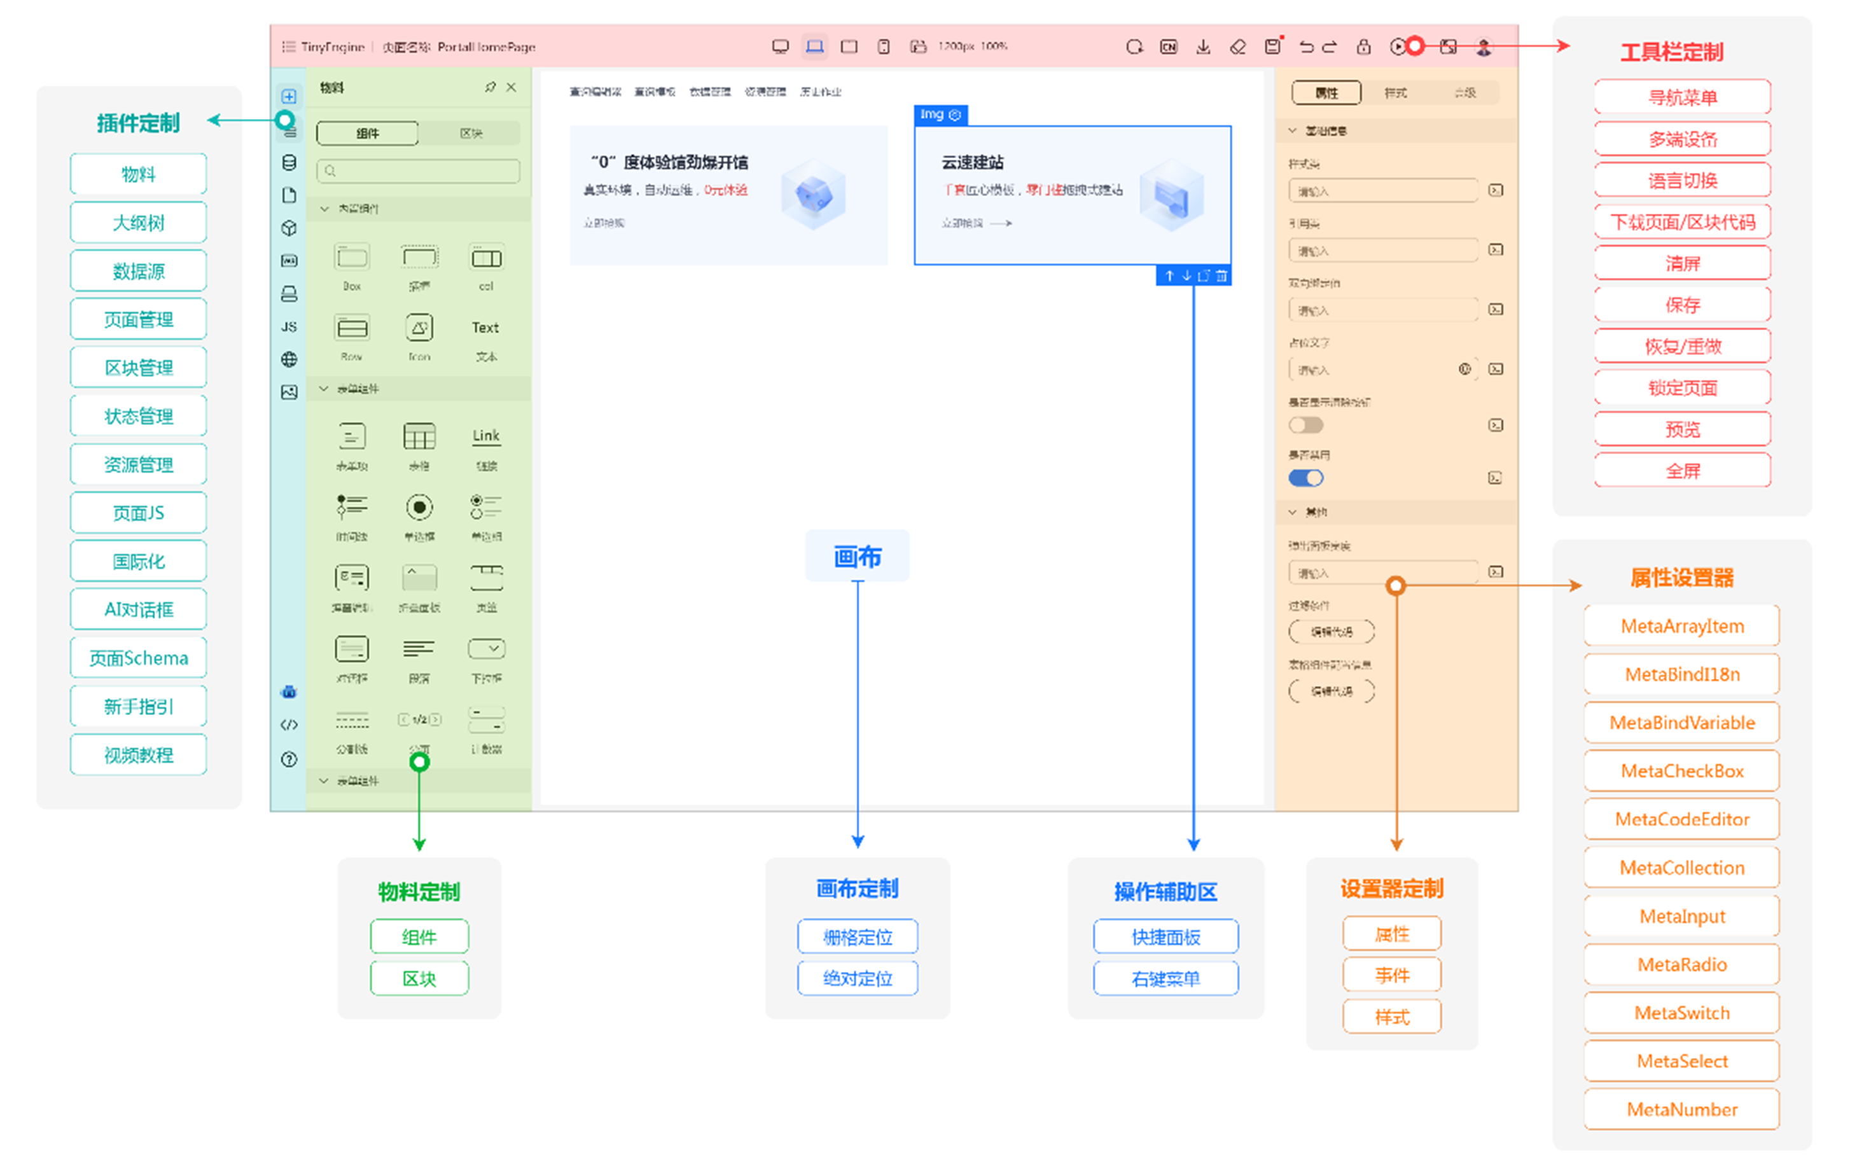Click the component search input field
Image resolution: width=1850 pixels, height=1168 pixels.
click(419, 170)
